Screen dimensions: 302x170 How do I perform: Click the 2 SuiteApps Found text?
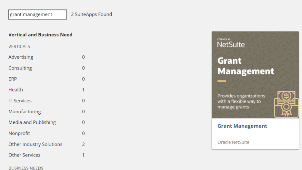[x=92, y=14]
